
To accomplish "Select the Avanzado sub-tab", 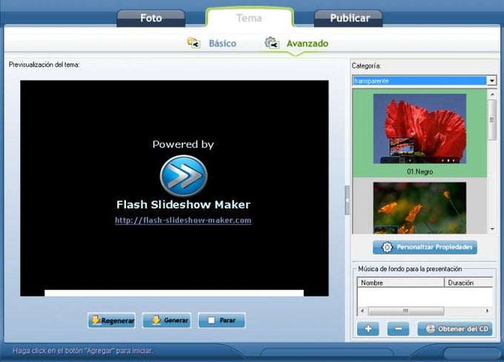I will pos(308,44).
